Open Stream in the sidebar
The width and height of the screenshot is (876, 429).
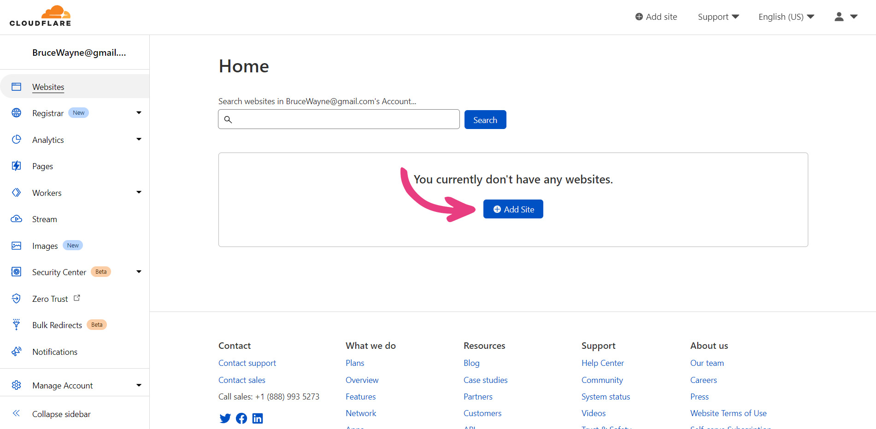45,219
